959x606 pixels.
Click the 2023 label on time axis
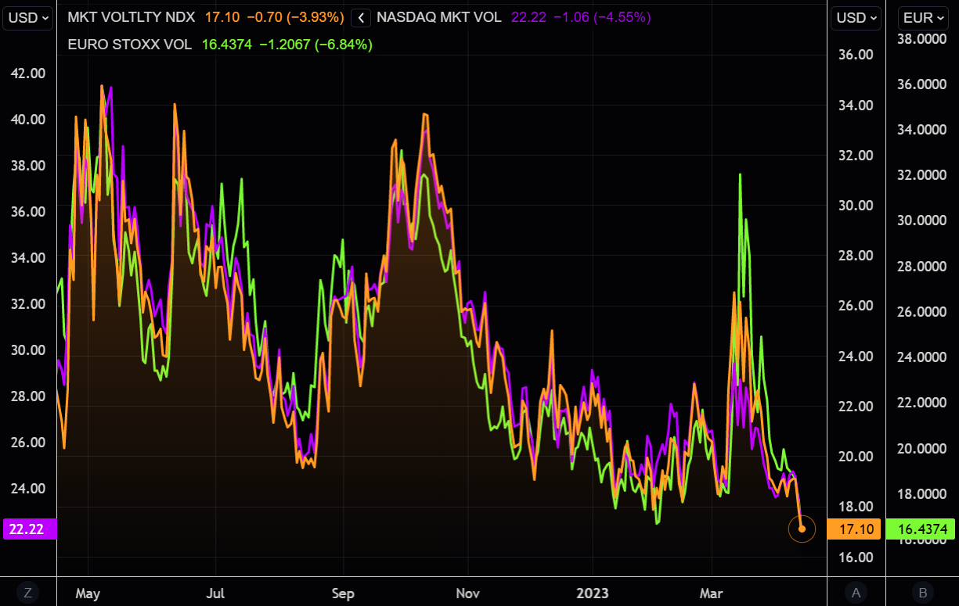(591, 593)
